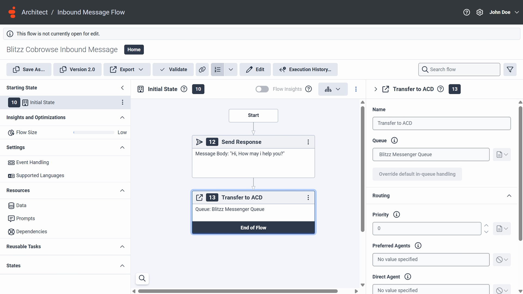Open the John Doe user menu
The width and height of the screenshot is (523, 294).
(x=504, y=12)
